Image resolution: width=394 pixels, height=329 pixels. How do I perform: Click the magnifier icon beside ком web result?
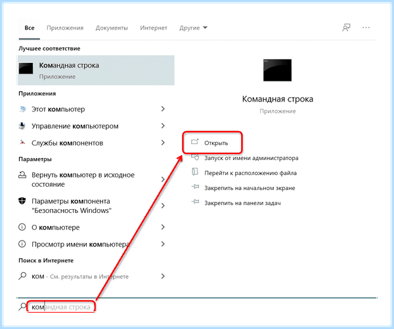click(x=22, y=276)
